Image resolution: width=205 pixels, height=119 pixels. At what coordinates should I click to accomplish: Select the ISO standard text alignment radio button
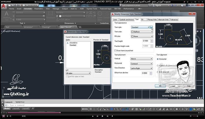click(158, 72)
